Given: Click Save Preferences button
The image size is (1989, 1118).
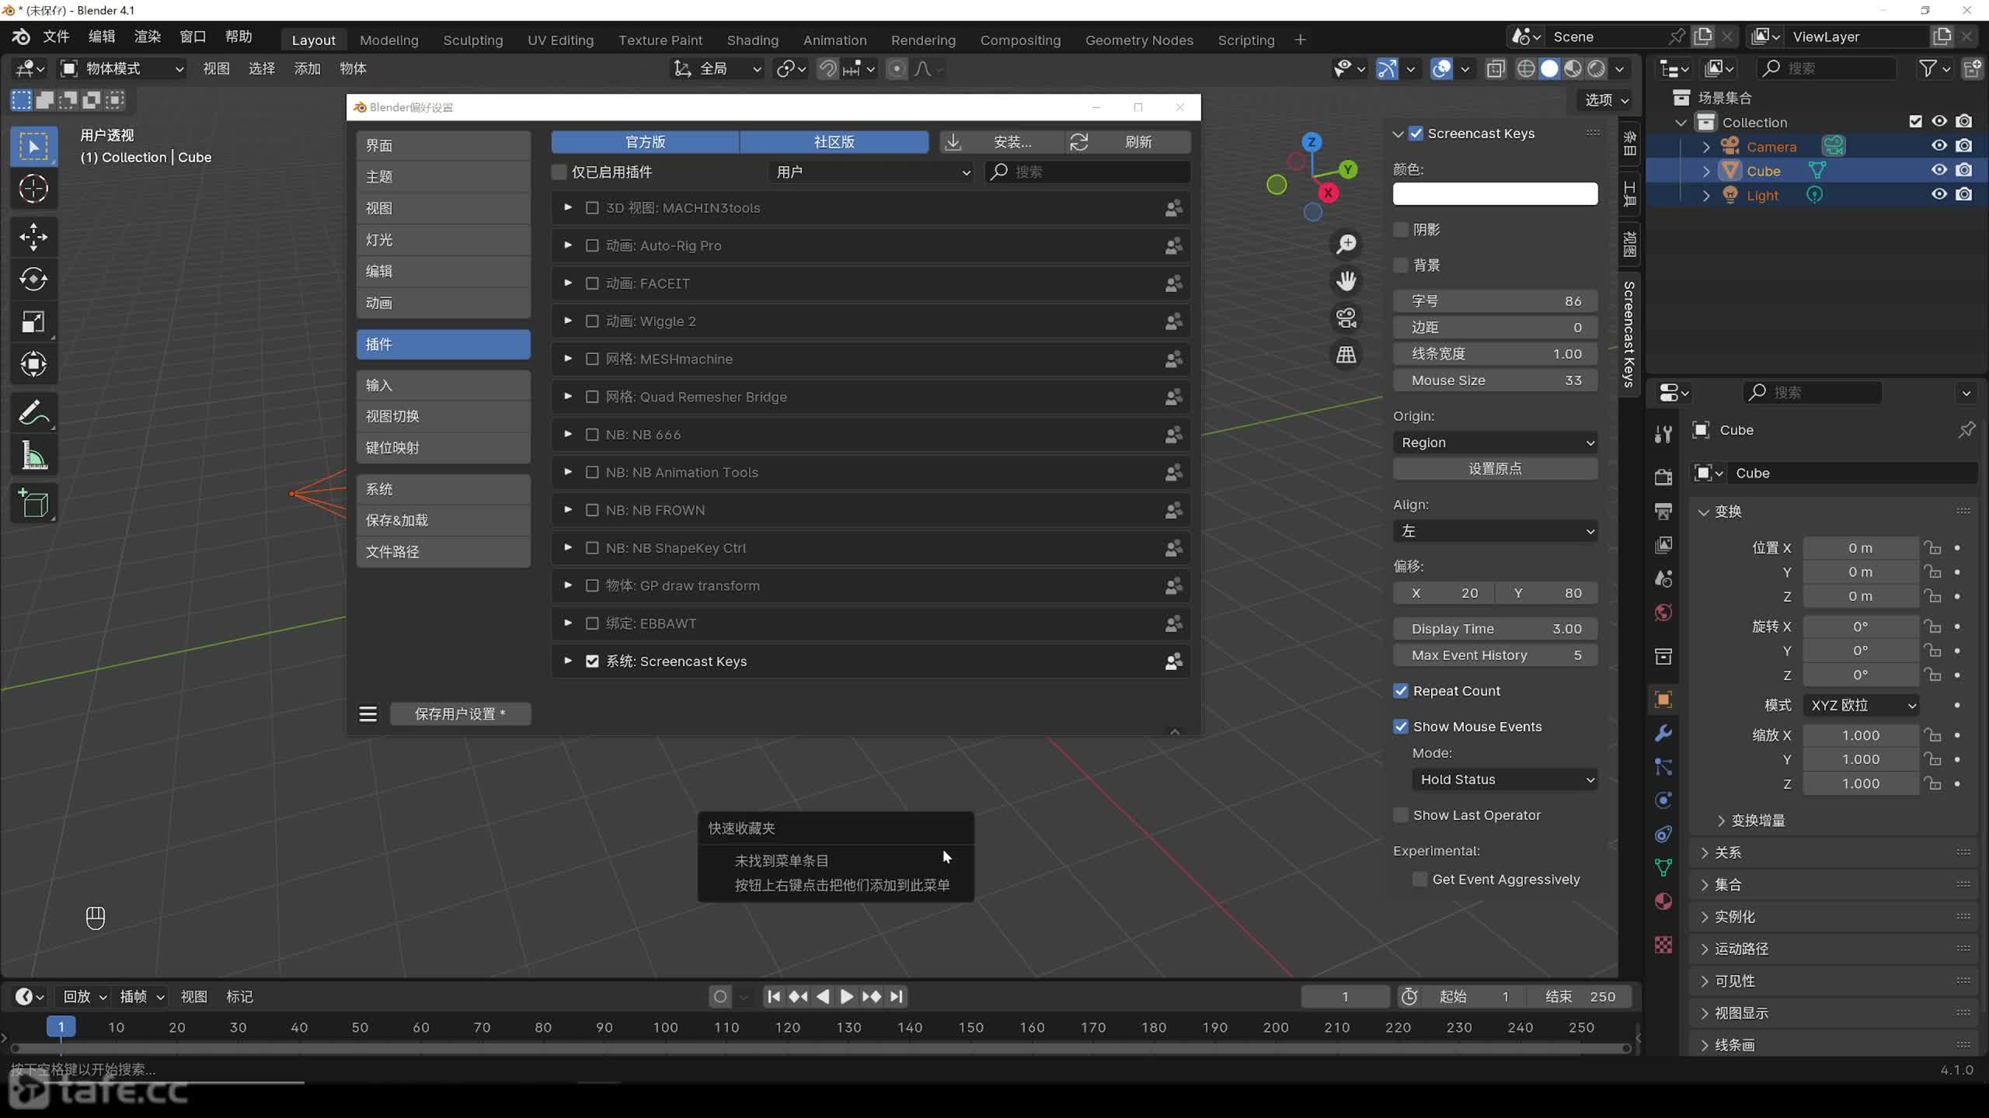Looking at the screenshot, I should click(x=460, y=714).
